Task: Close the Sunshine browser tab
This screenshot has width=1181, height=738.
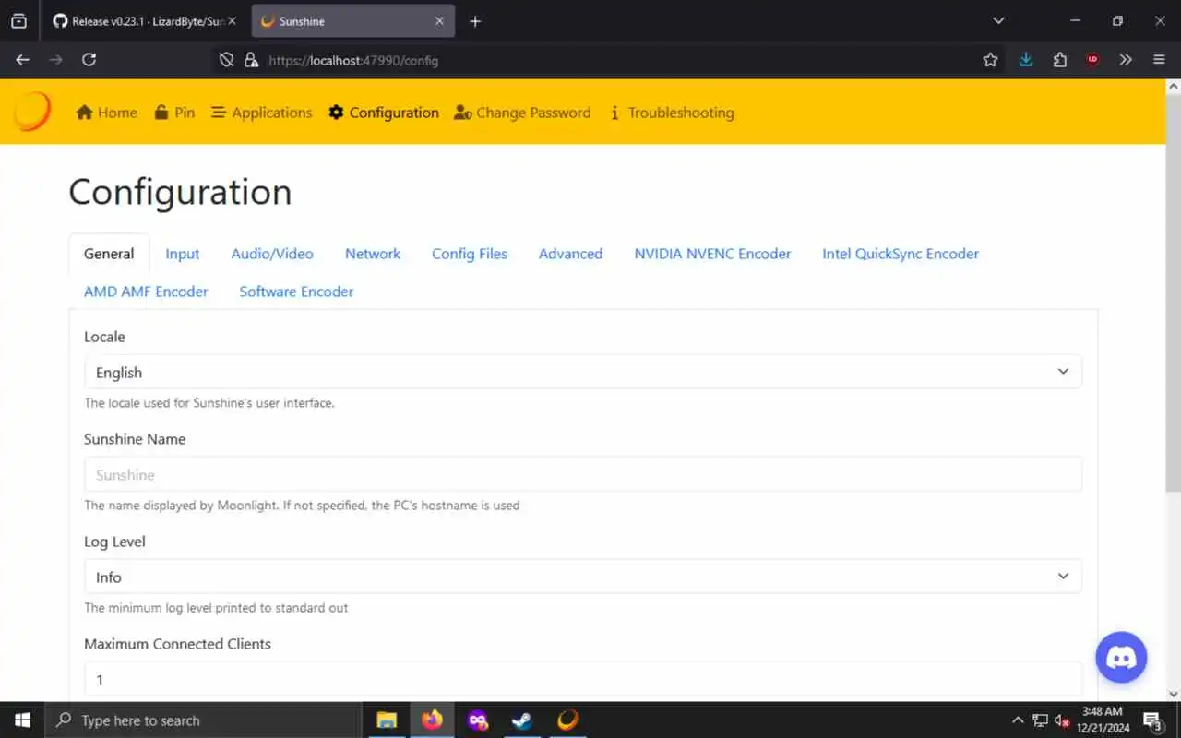Action: (439, 21)
